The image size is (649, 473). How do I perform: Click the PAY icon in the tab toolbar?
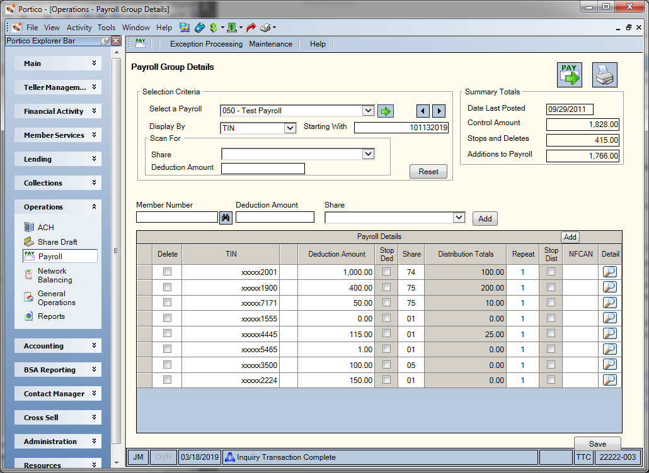point(141,43)
